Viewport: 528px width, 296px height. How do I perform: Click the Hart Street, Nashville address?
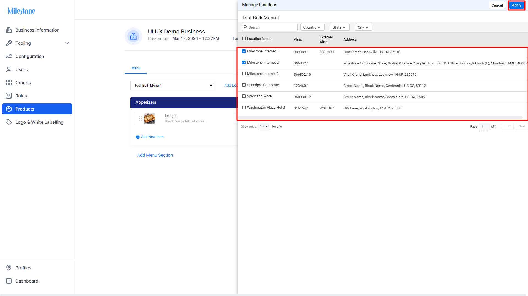coord(372,52)
